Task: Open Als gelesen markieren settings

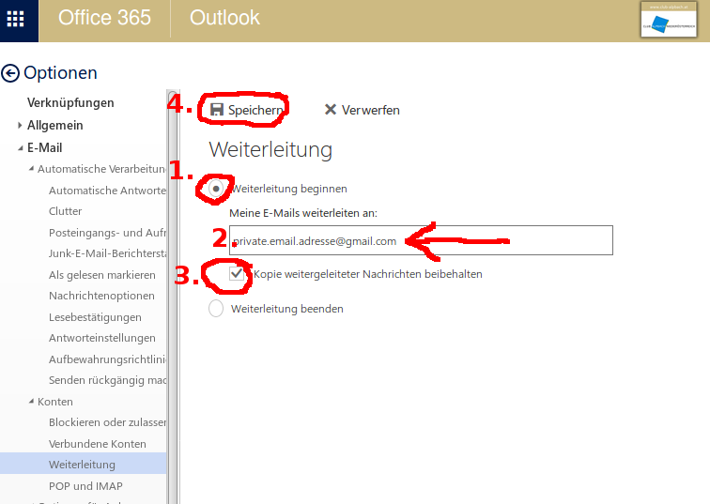Action: 102,275
